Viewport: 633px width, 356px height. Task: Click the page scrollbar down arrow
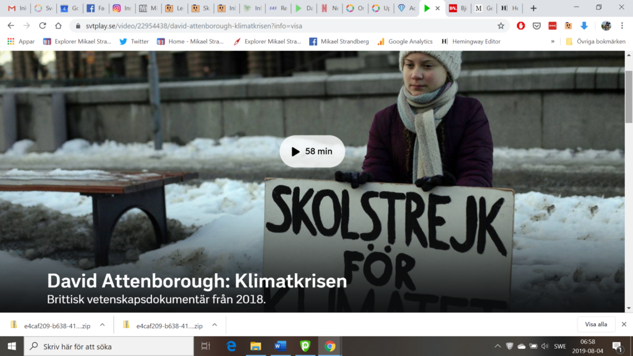pos(629,308)
